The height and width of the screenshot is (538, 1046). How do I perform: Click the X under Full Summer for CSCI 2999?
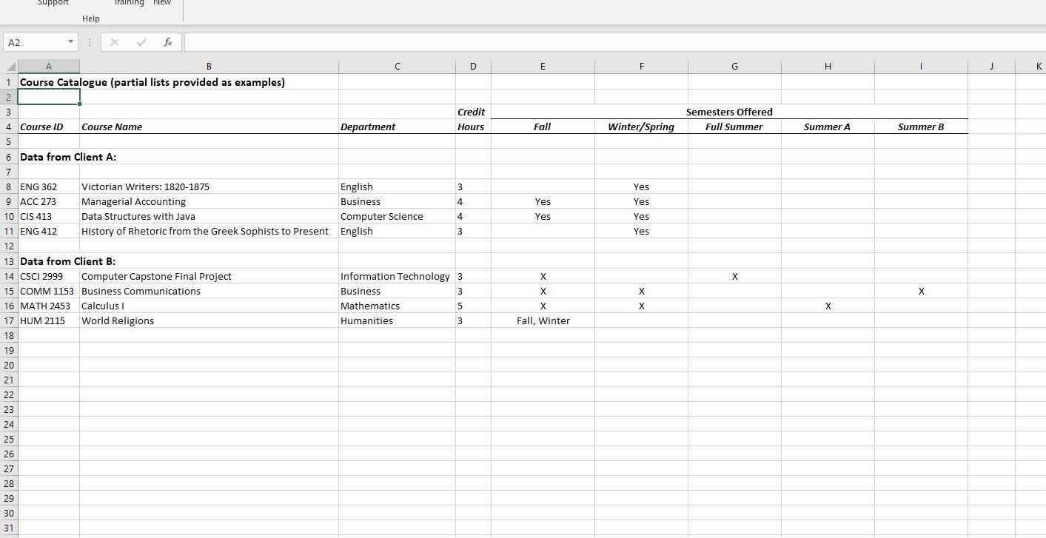734,276
